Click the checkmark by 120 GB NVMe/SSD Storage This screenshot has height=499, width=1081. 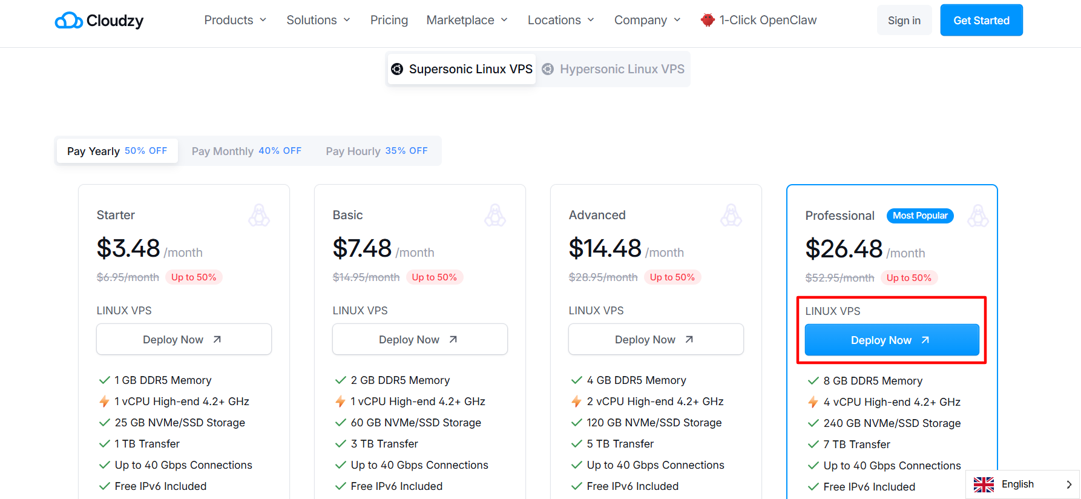click(x=576, y=423)
